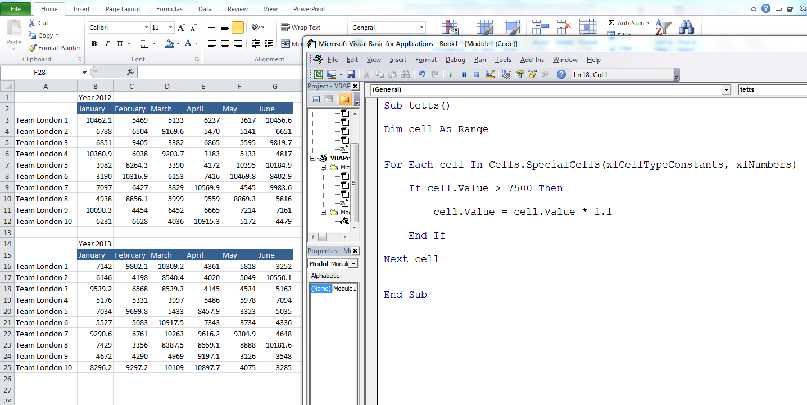
Task: Close the Properties pane
Action: point(355,251)
